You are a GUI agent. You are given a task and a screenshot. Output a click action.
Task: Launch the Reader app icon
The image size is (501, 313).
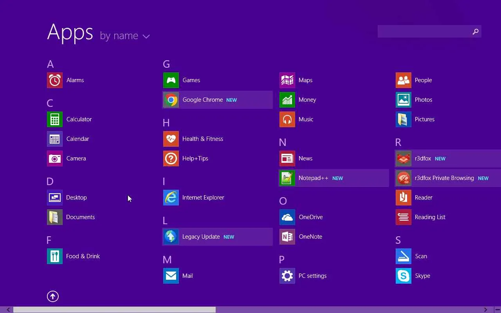tap(404, 198)
